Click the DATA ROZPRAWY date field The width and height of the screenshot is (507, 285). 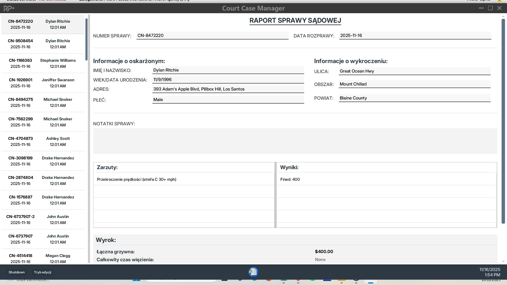pyautogui.click(x=415, y=36)
